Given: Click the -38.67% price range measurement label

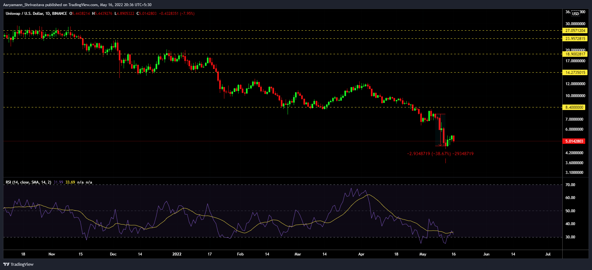Looking at the screenshot, I should coord(440,154).
